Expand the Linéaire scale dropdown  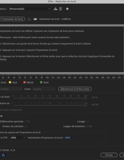tap(11, 89)
